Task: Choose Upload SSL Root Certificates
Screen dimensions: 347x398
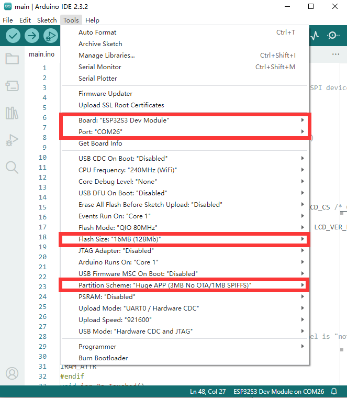Action: 185,105
